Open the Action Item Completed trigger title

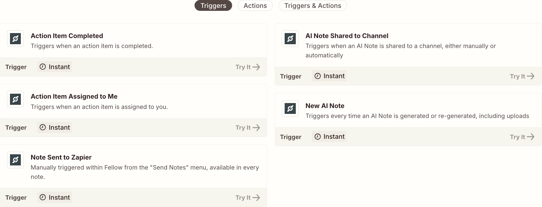pyautogui.click(x=67, y=36)
